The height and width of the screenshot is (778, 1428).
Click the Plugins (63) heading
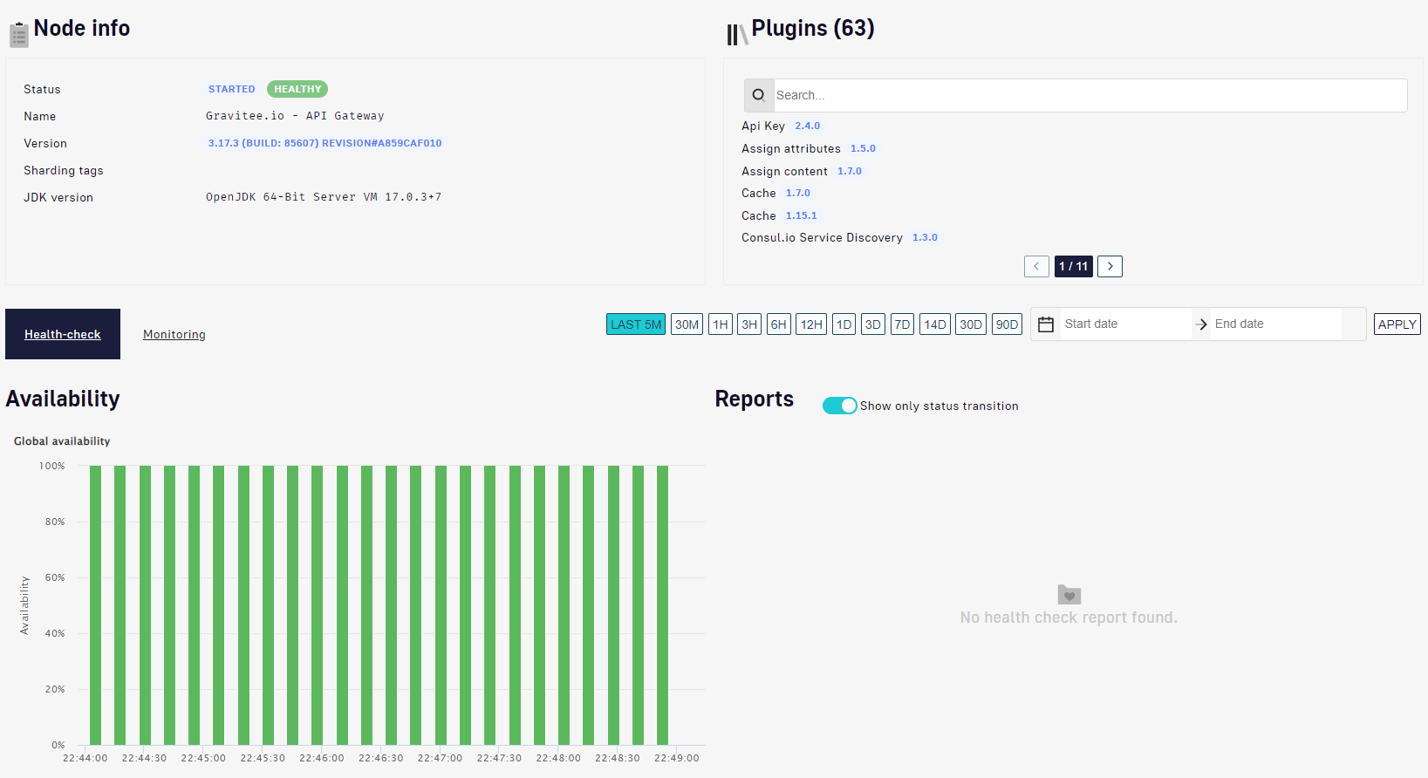coord(813,28)
